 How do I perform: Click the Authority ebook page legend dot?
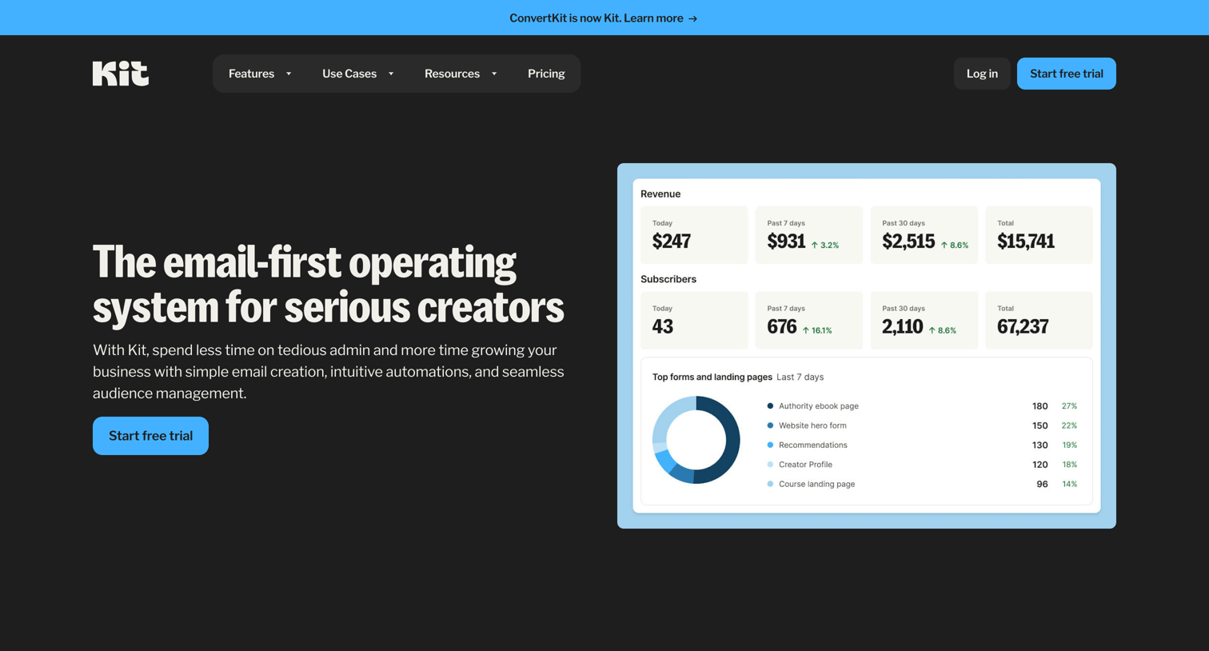point(770,406)
